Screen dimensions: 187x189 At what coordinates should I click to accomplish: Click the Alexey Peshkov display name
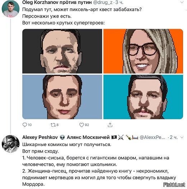point(40,137)
